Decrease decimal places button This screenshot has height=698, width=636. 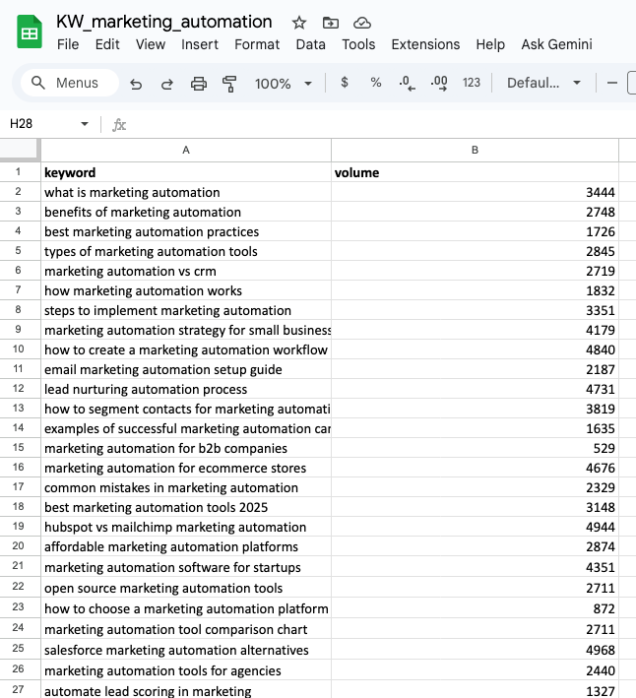pos(407,84)
